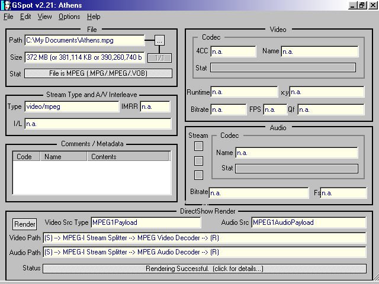Open the File menu
This screenshot has width=379, height=284.
pos(8,17)
